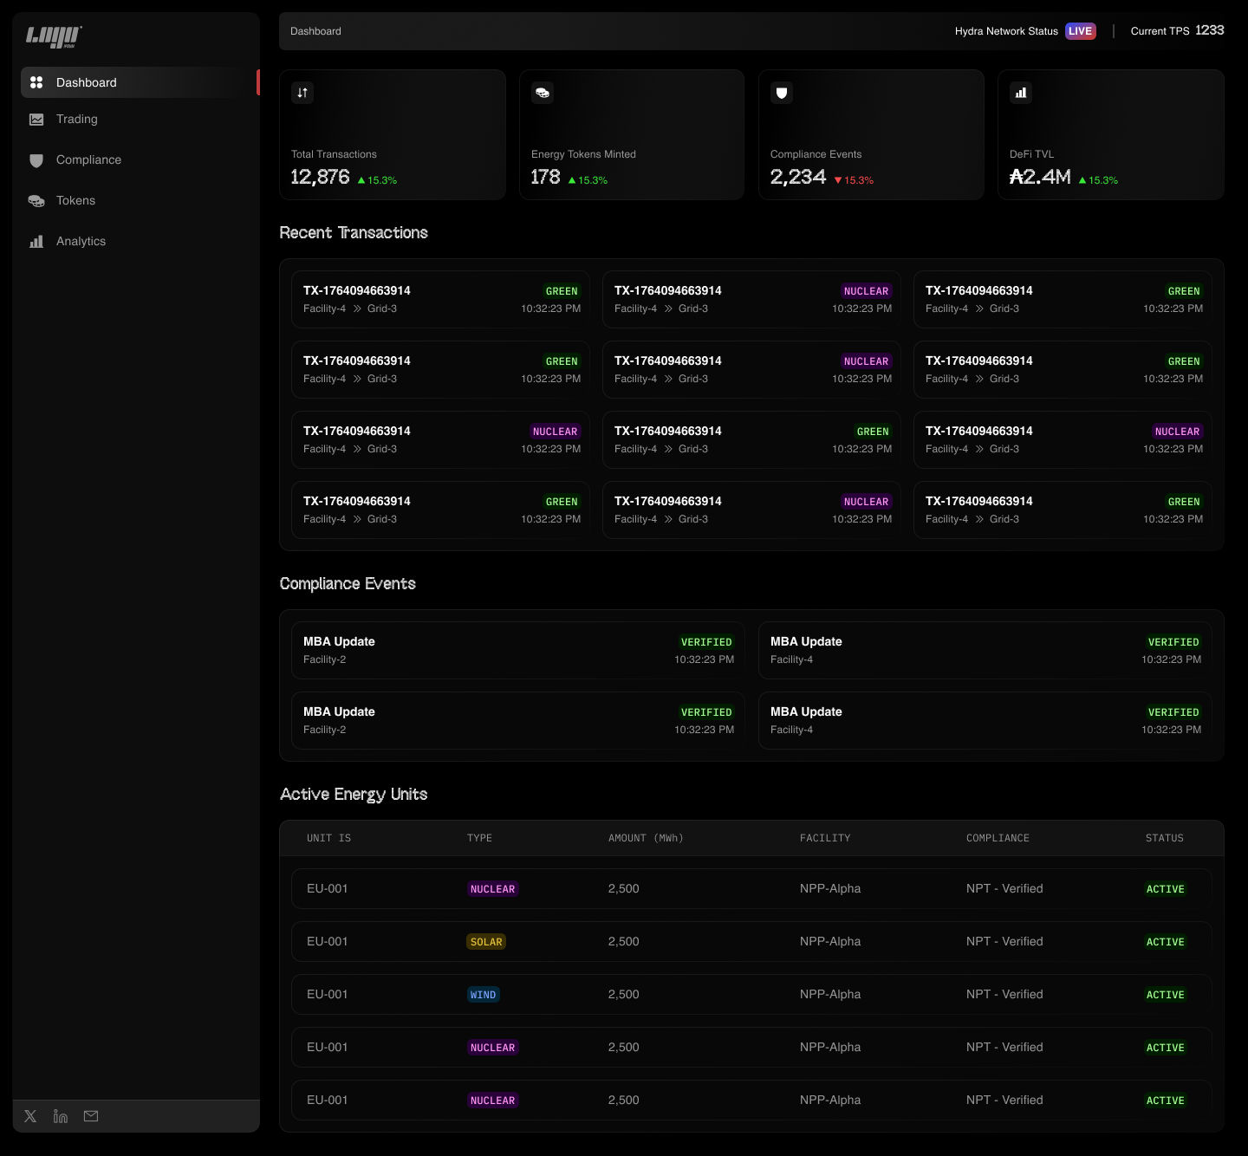1248x1156 pixels.
Task: Click the X social icon in sidebar footer
Action: coord(30,1116)
